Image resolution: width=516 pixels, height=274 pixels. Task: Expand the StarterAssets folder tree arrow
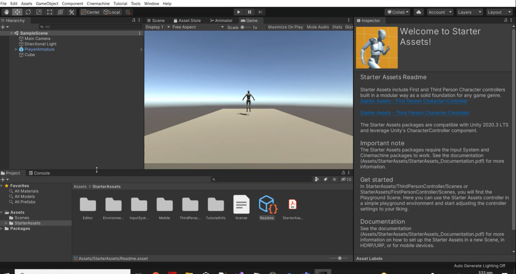click(6, 223)
